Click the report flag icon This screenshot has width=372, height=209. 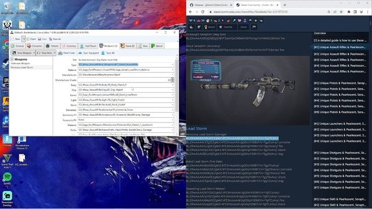click(x=254, y=27)
